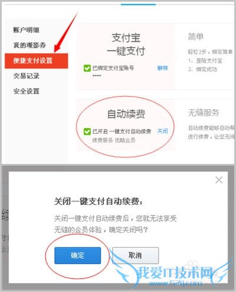Toggle the green check for 已开启一键支付自动续费

click(x=87, y=131)
